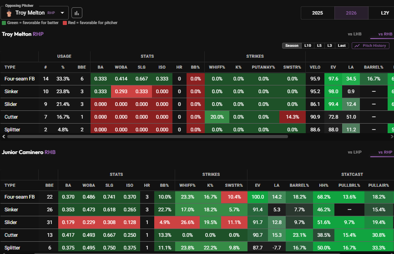
Task: Click the 16.7% pitcher BARREL% cell
Action: 374,79
